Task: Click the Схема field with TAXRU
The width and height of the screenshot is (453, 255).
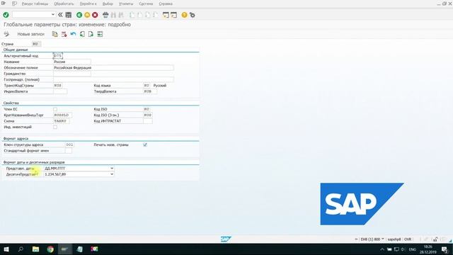Action: tap(62, 121)
